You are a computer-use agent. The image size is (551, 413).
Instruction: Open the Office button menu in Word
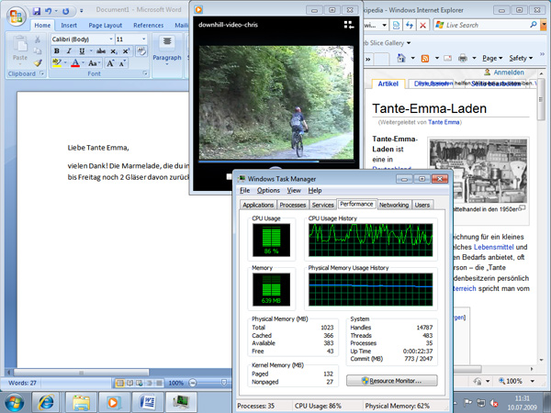click(17, 16)
